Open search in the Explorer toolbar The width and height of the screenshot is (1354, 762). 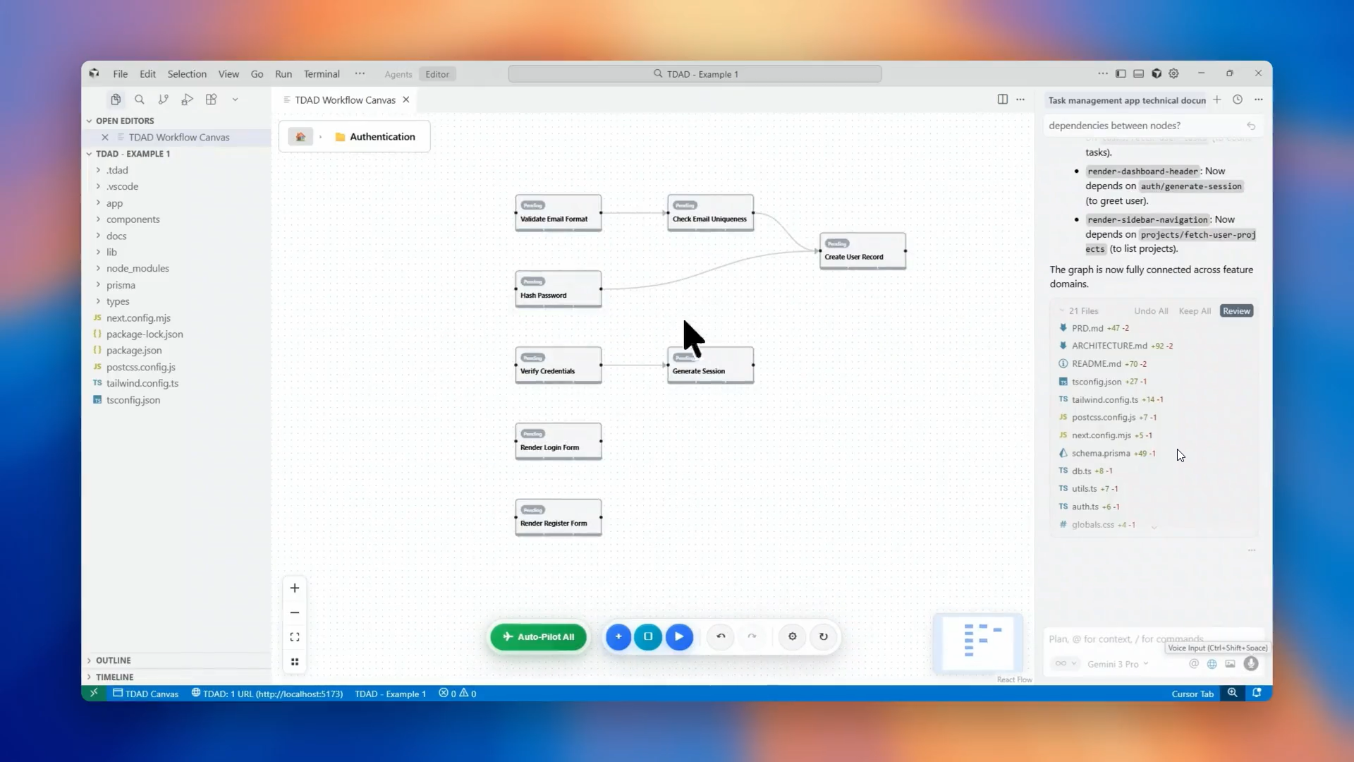tap(140, 99)
